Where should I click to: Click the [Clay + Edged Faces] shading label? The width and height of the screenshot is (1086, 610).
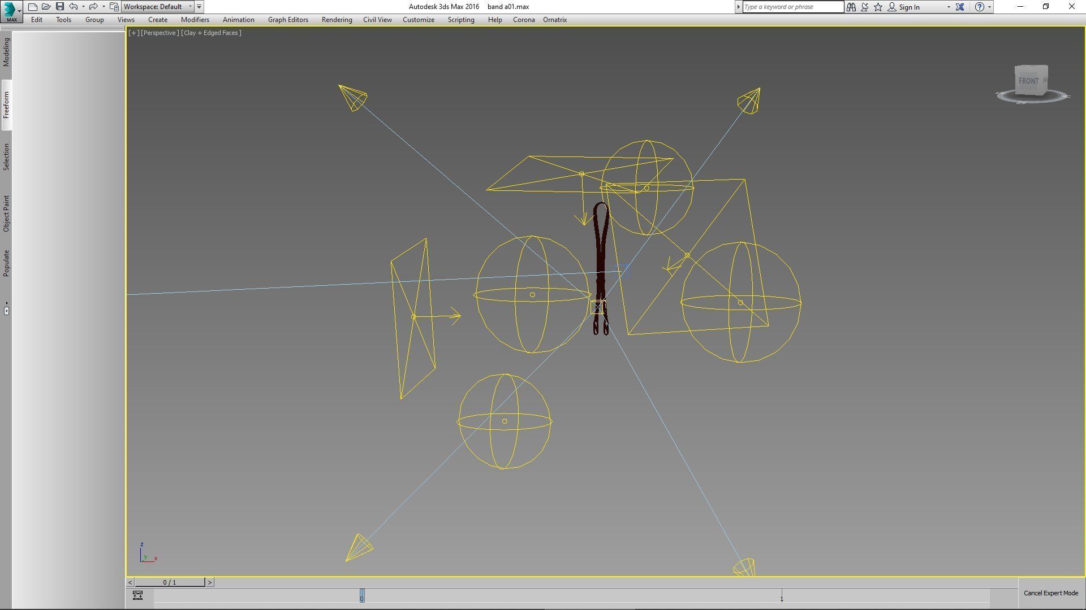click(x=211, y=33)
